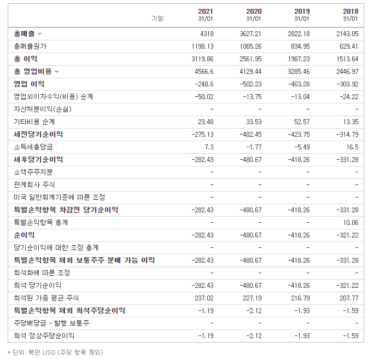Select the 2018 31/01 column header
The height and width of the screenshot is (359, 368).
click(x=351, y=15)
